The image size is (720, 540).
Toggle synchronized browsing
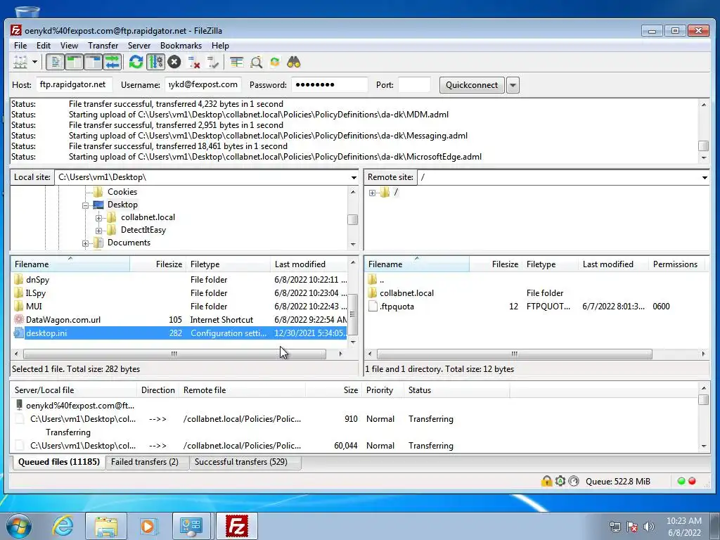pos(275,62)
